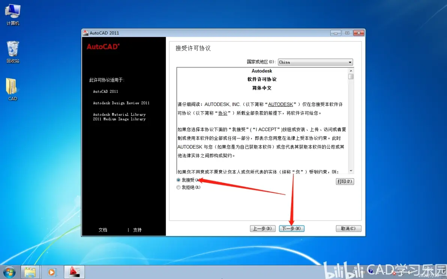Launch media player from taskbar
This screenshot has height=279, width=447.
[52, 272]
